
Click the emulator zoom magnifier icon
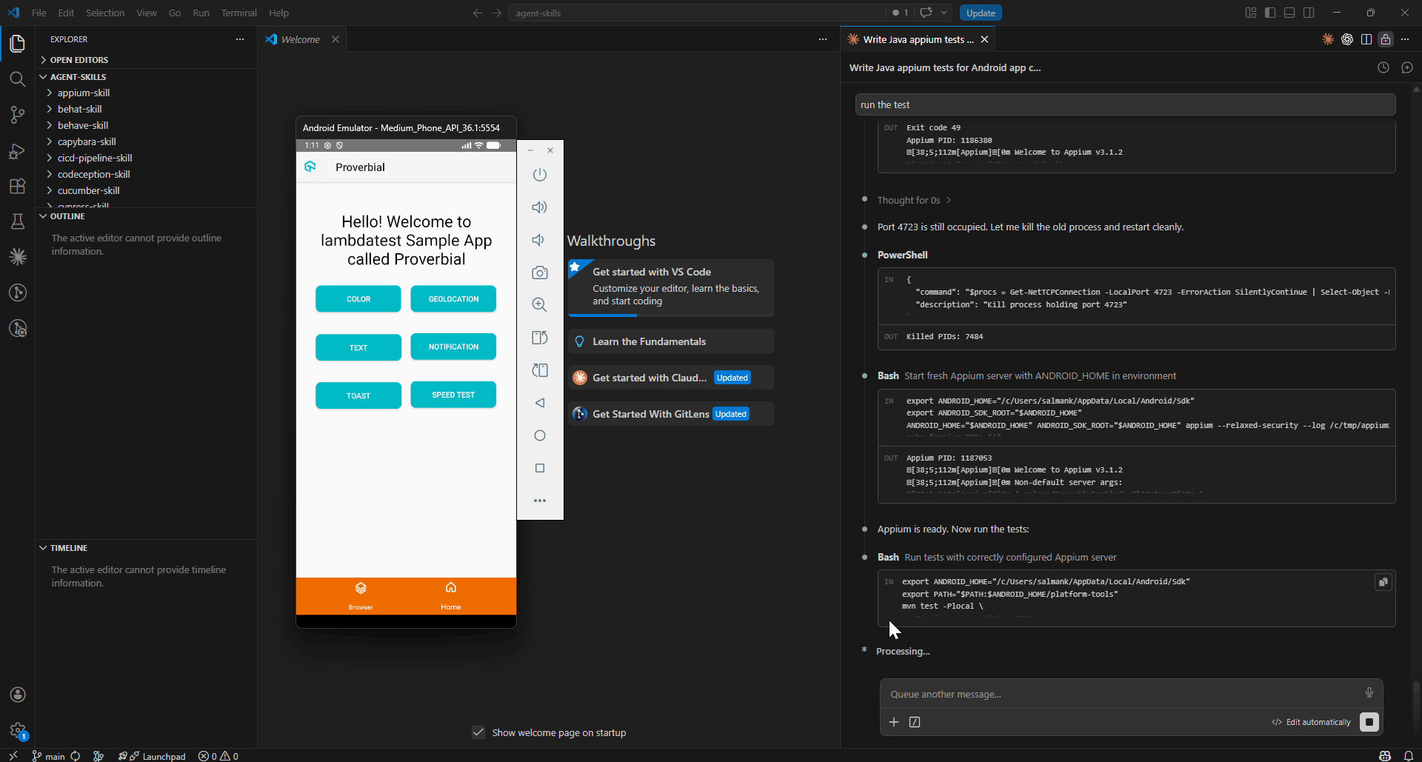tap(540, 305)
